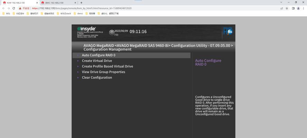Close the KVM 192.168.2.100 tab

point(37,3)
